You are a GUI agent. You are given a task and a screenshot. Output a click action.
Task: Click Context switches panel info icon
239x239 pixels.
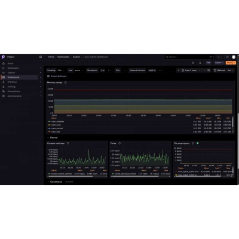coord(68,143)
